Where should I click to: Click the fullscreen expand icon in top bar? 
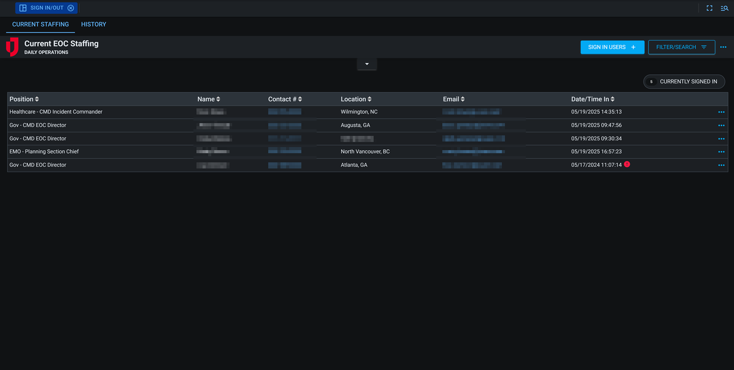tap(710, 8)
